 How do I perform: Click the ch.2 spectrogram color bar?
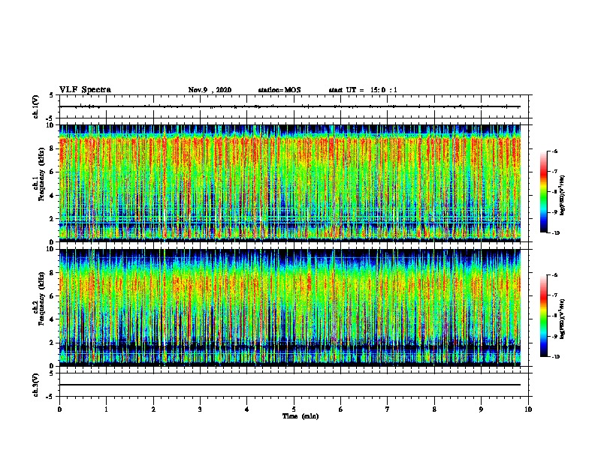[x=544, y=316]
